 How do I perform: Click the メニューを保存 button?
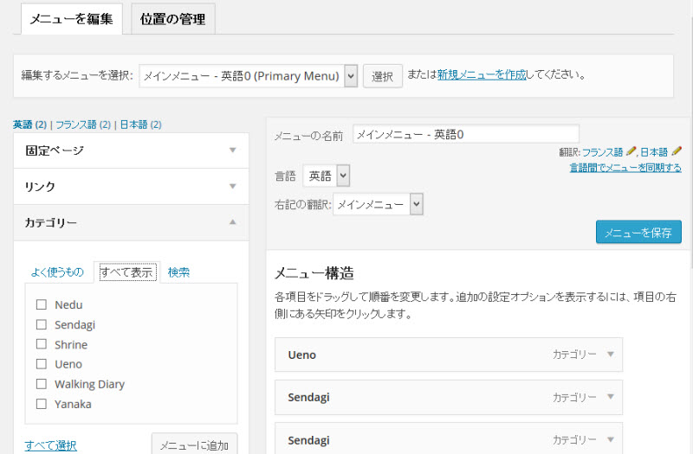(638, 232)
